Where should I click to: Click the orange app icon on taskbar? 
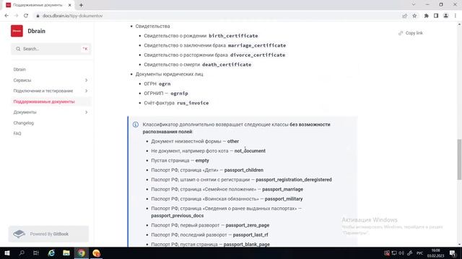tap(96, 253)
